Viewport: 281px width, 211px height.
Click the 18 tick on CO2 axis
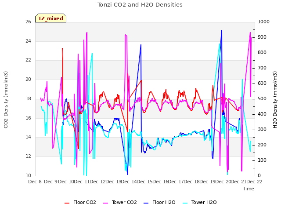[28, 99]
